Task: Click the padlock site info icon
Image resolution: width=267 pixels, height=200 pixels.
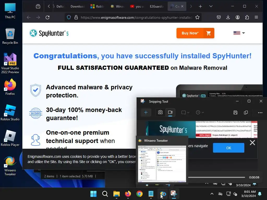Action: (76, 17)
